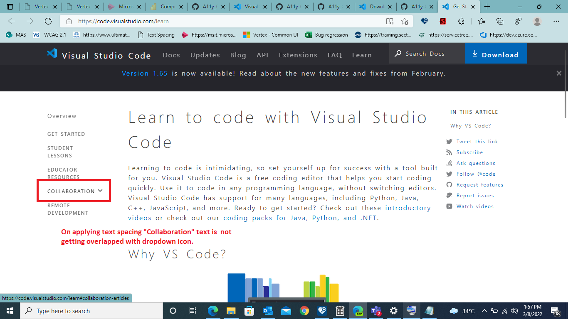The height and width of the screenshot is (319, 568).
Task: Open the Extensions navigation item
Action: click(x=298, y=54)
